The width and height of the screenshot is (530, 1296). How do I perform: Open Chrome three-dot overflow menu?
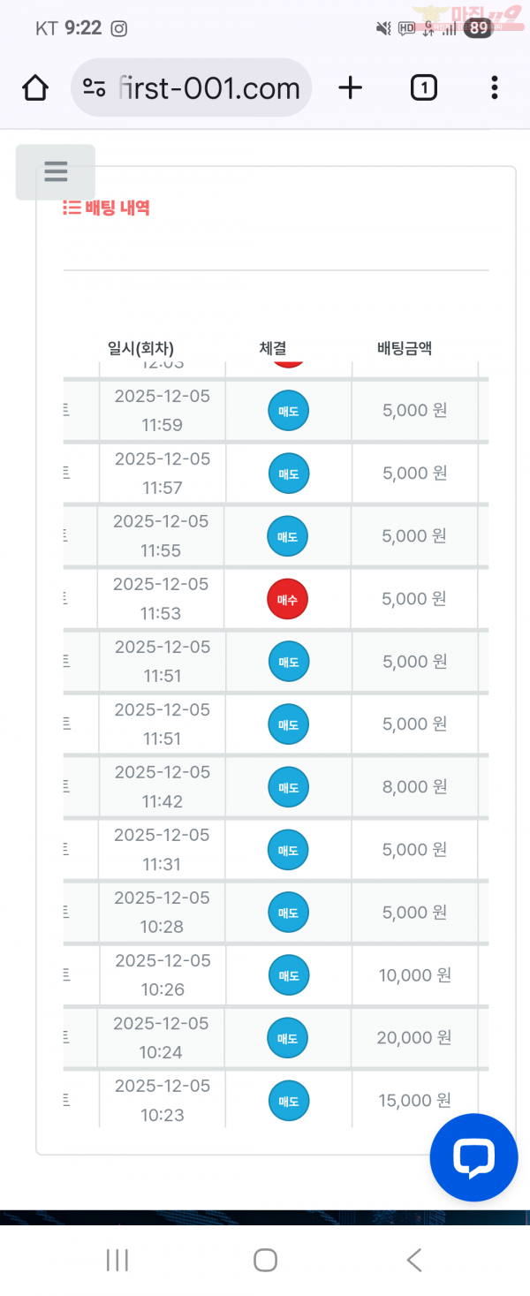tap(494, 87)
